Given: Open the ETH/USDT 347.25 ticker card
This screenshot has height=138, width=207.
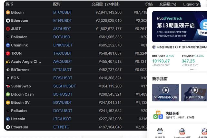Looking at the screenshot, I should pos(193,61).
